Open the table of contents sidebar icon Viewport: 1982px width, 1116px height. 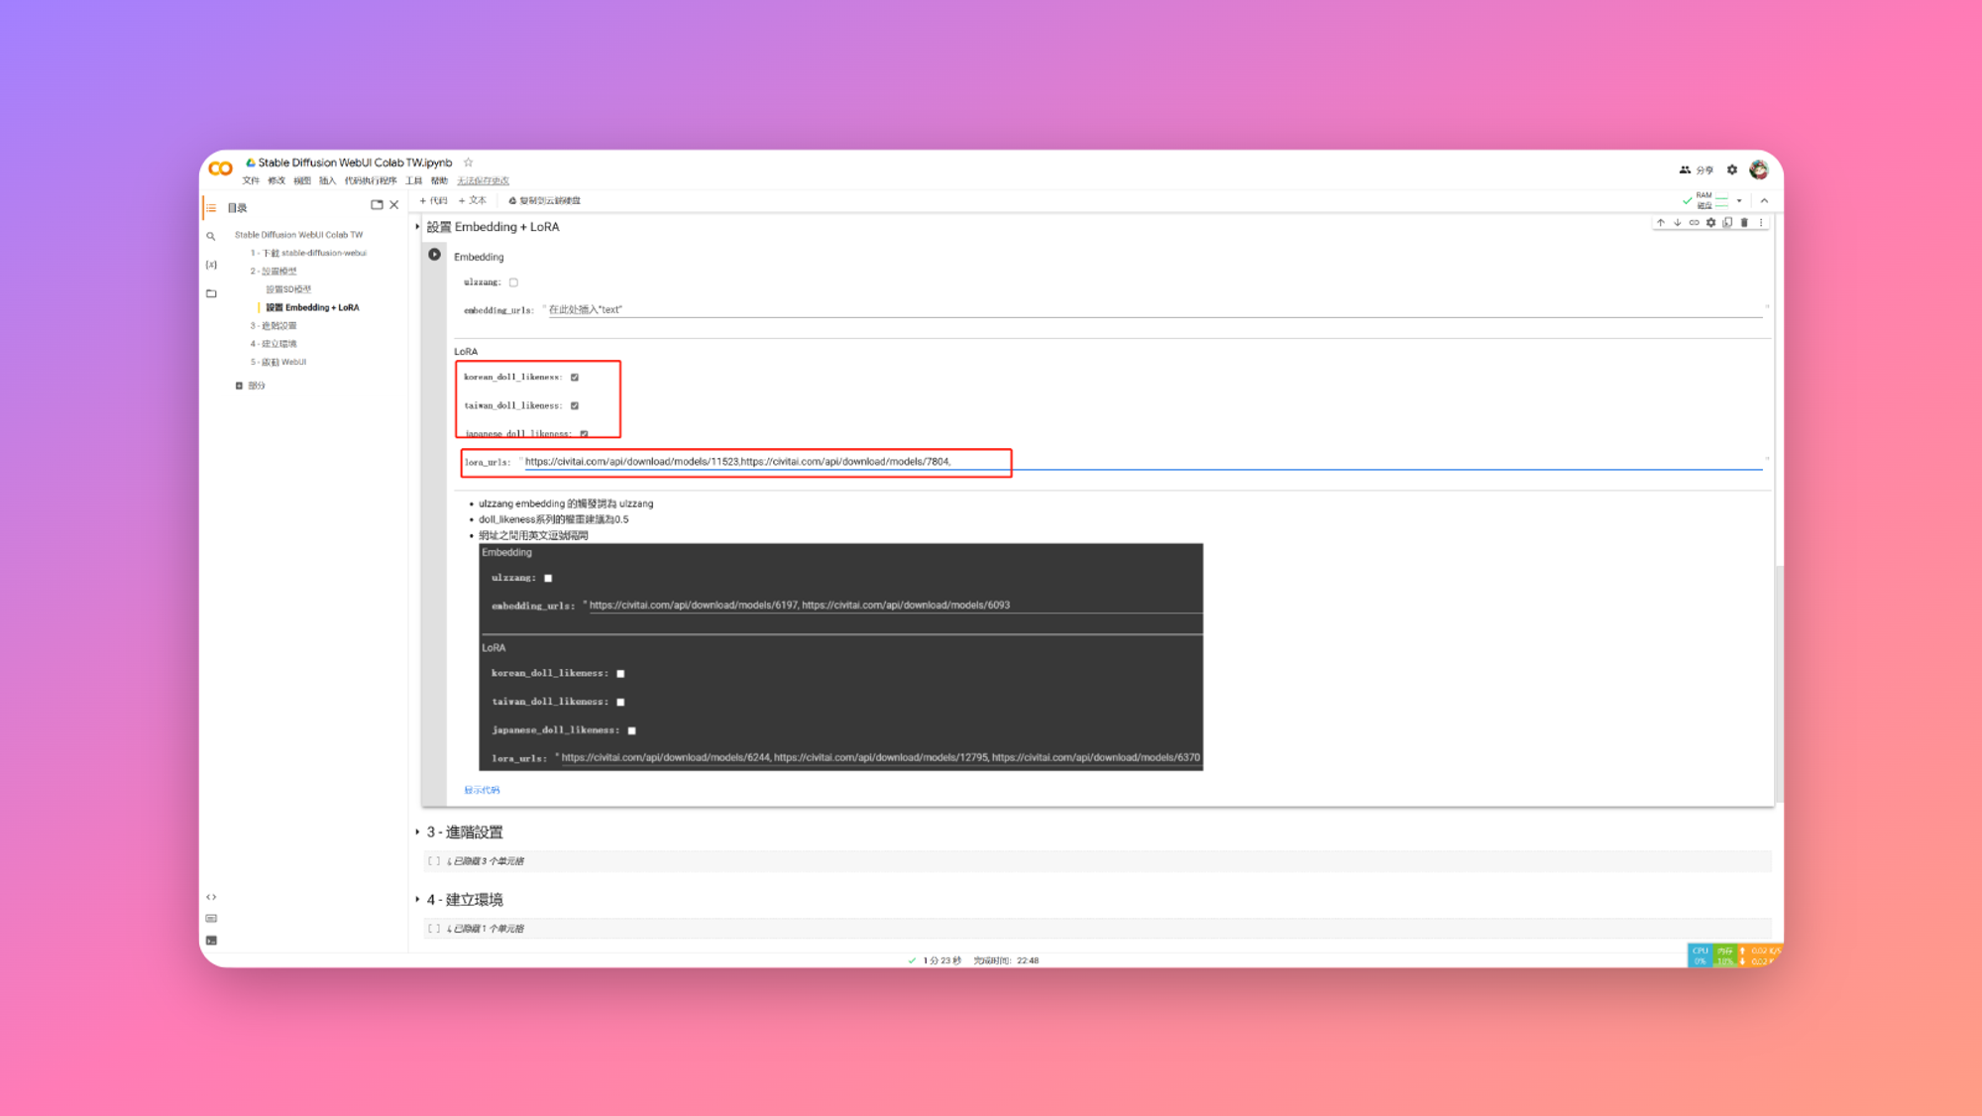click(x=211, y=208)
